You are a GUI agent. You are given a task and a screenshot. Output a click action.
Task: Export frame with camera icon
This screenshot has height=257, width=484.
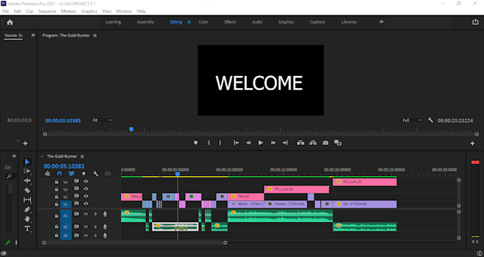pos(325,143)
